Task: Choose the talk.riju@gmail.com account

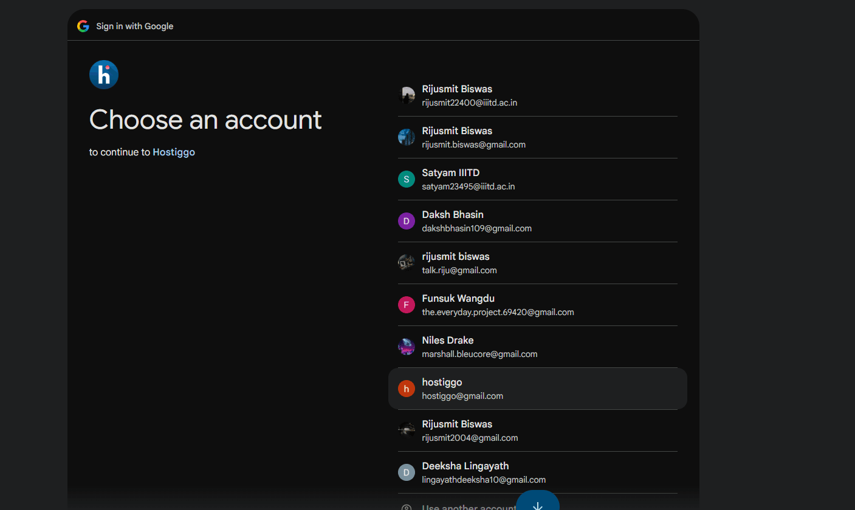Action: [x=538, y=263]
